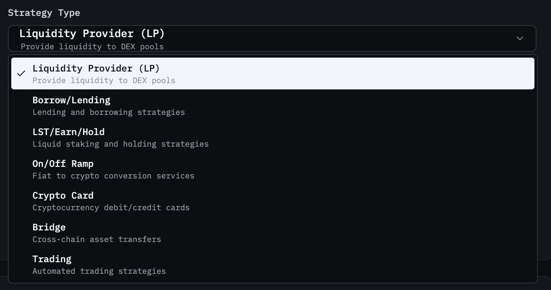Viewport: 551px width, 290px height.
Task: Pick the On/Off Ramp option
Action: 273,169
